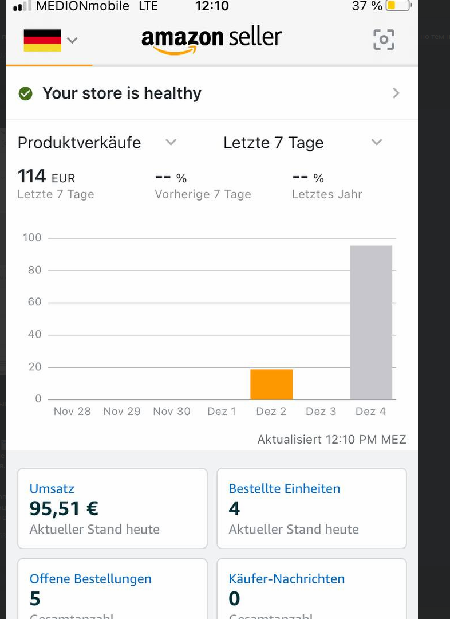Screen dimensions: 450x619
Task: Open the Offene Bestellungen card
Action: coord(112,589)
